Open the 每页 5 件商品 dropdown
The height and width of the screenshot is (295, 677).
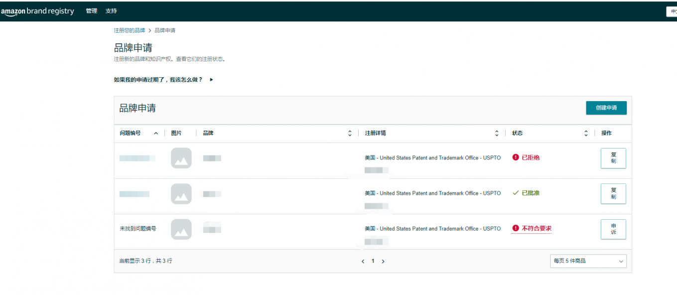588,261
